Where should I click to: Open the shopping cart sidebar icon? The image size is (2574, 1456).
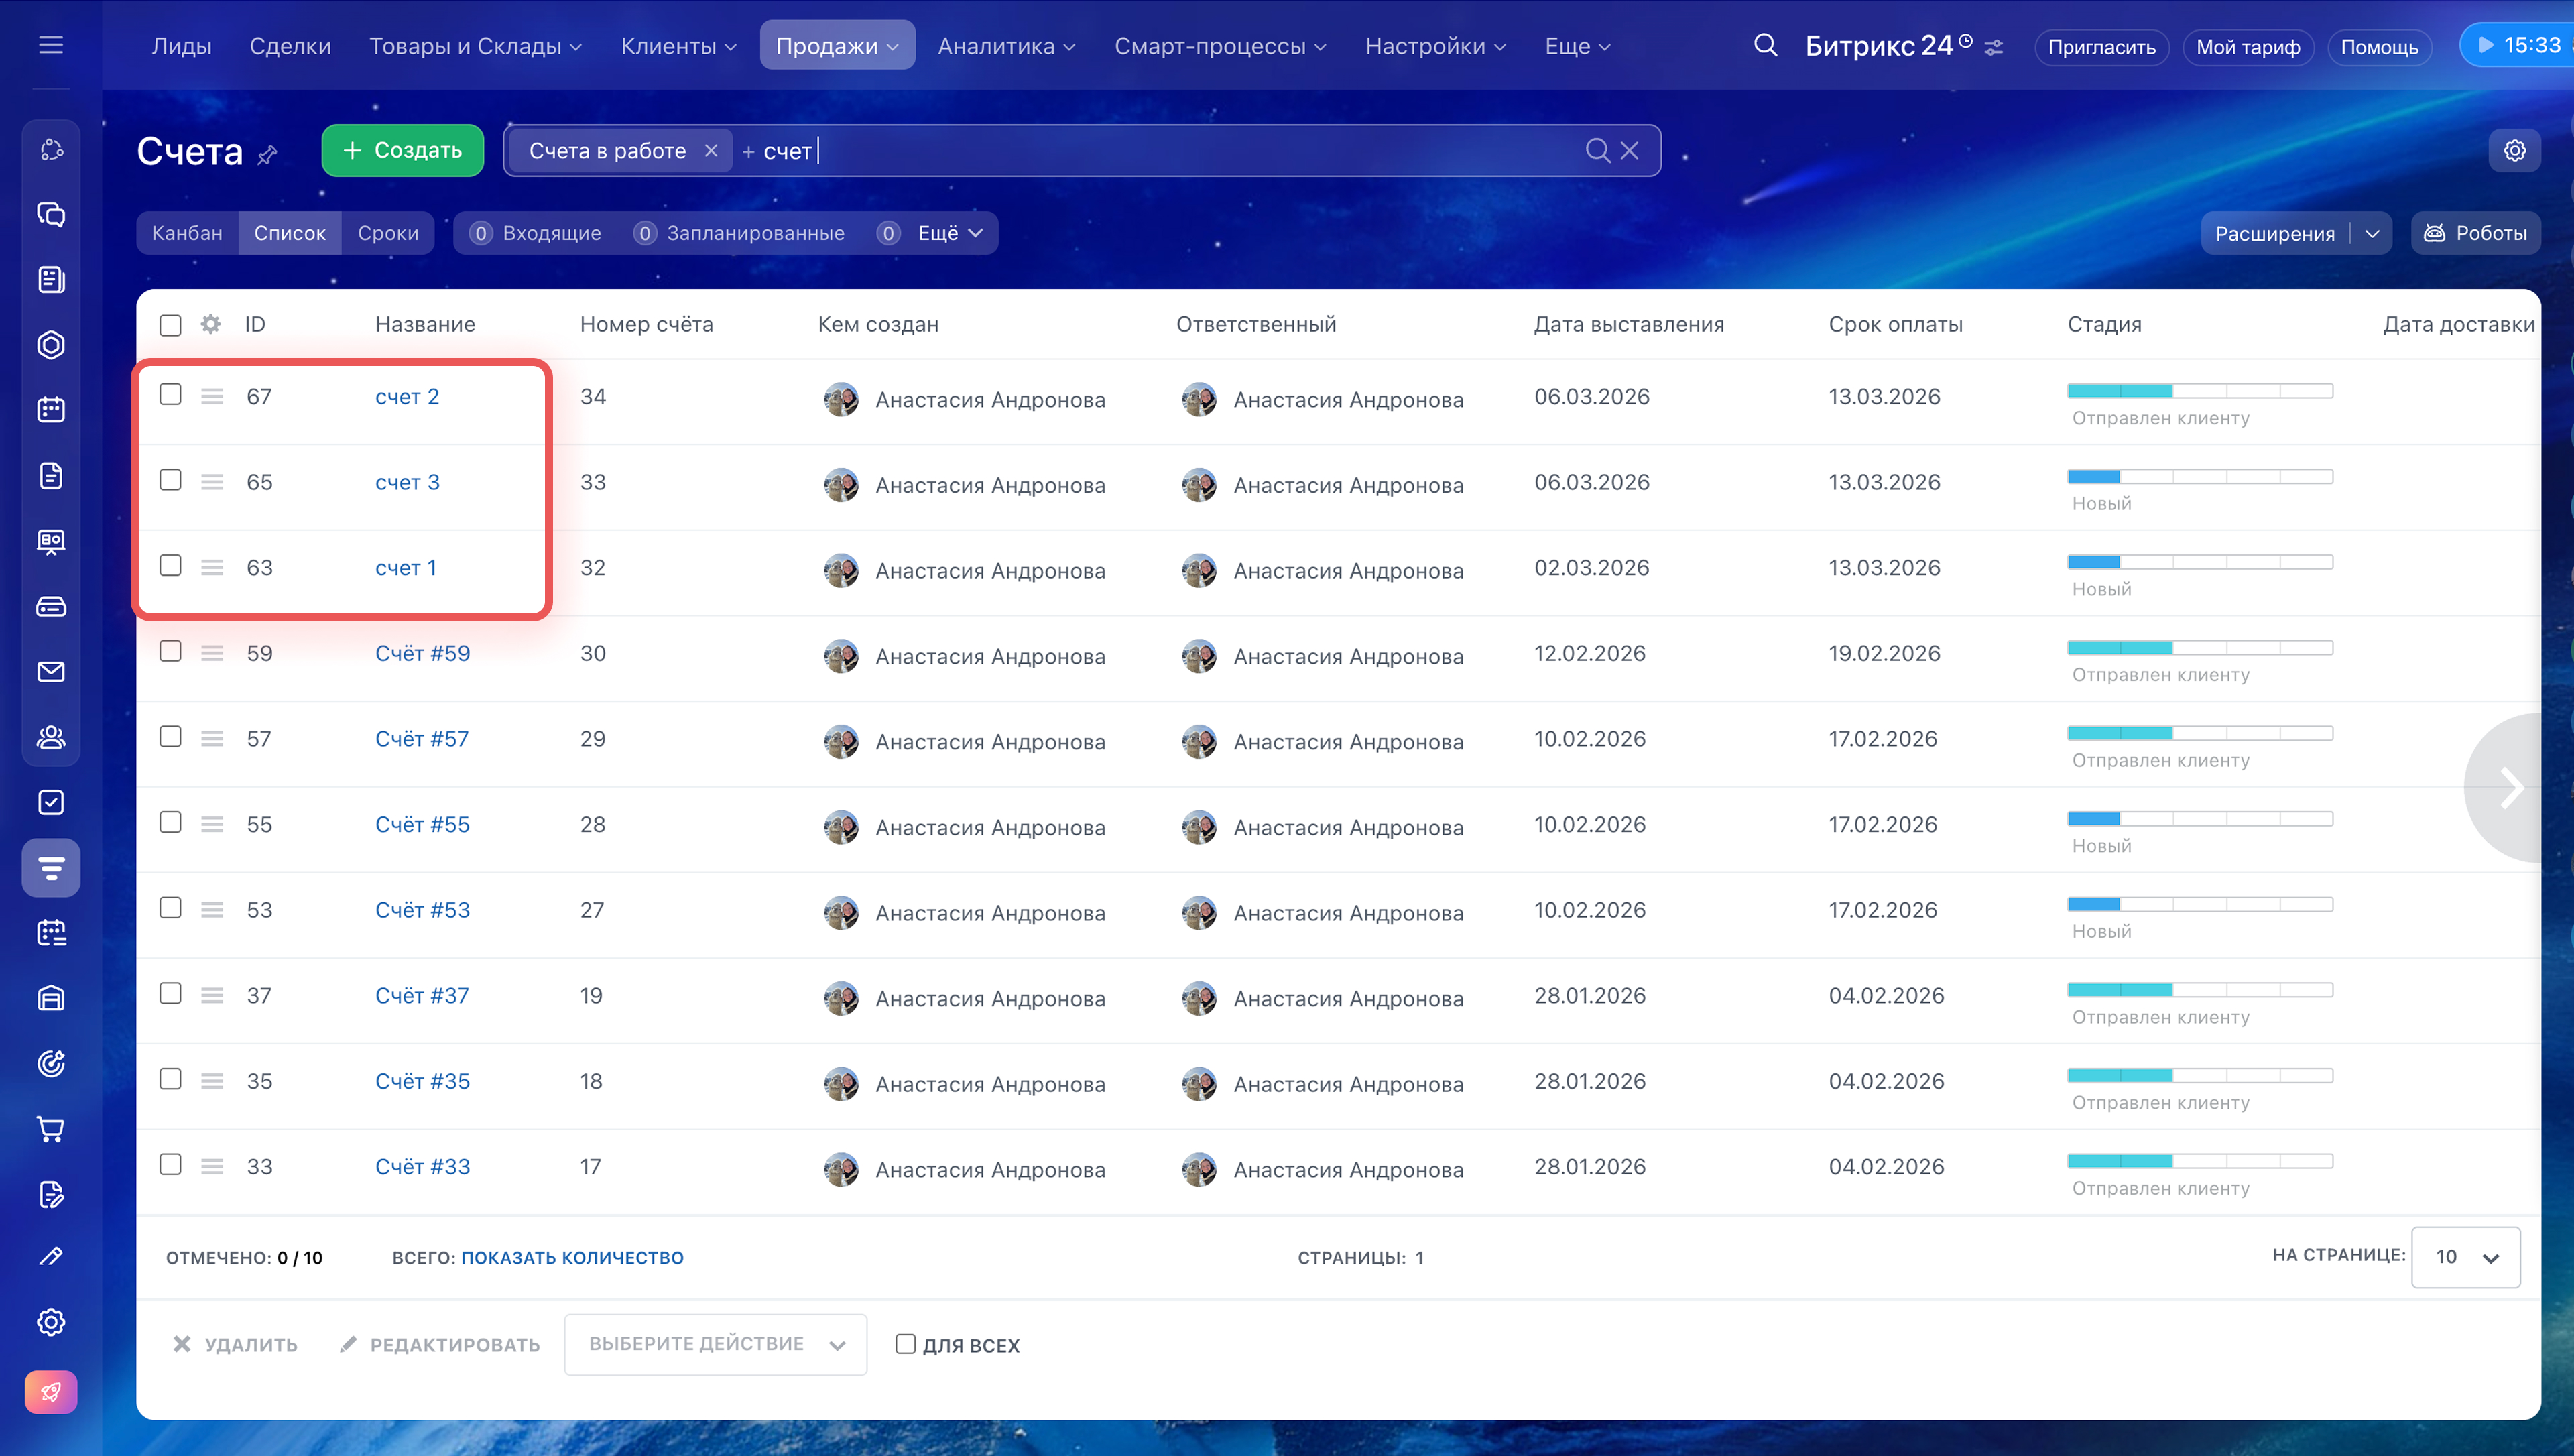tap(51, 1129)
